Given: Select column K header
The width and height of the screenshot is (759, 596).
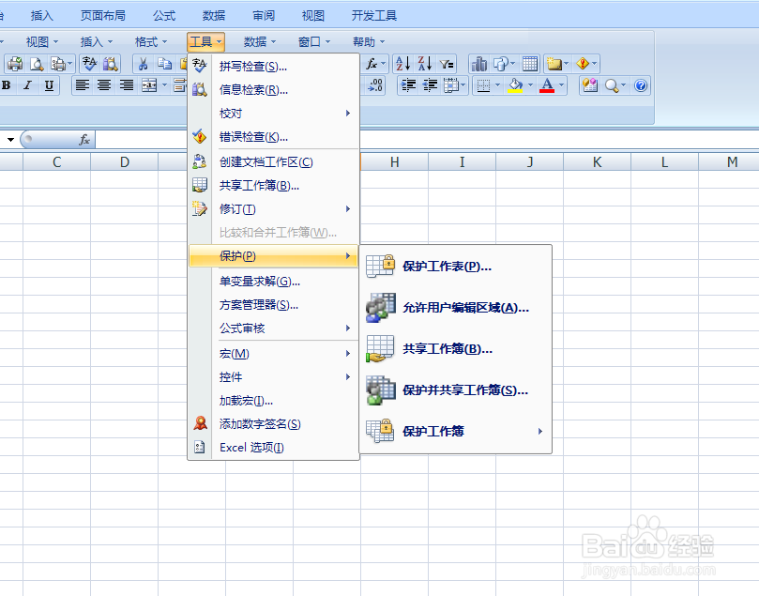Looking at the screenshot, I should pyautogui.click(x=597, y=161).
